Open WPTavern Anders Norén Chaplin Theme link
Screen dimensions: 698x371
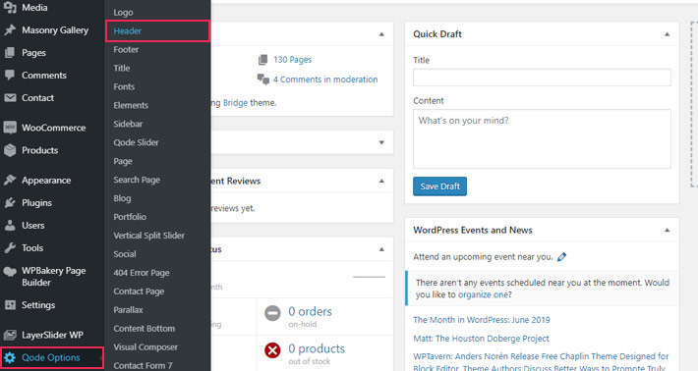click(541, 361)
